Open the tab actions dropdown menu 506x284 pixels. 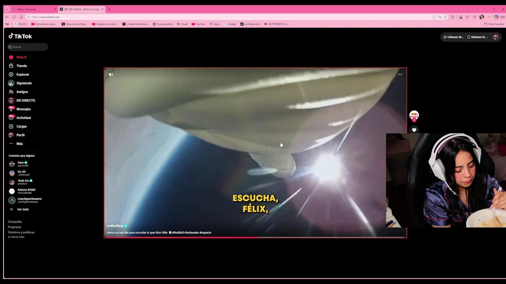(x=7, y=9)
